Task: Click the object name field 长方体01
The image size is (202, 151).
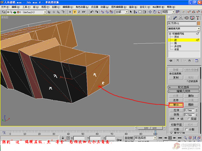Action: pyautogui.click(x=182, y=23)
